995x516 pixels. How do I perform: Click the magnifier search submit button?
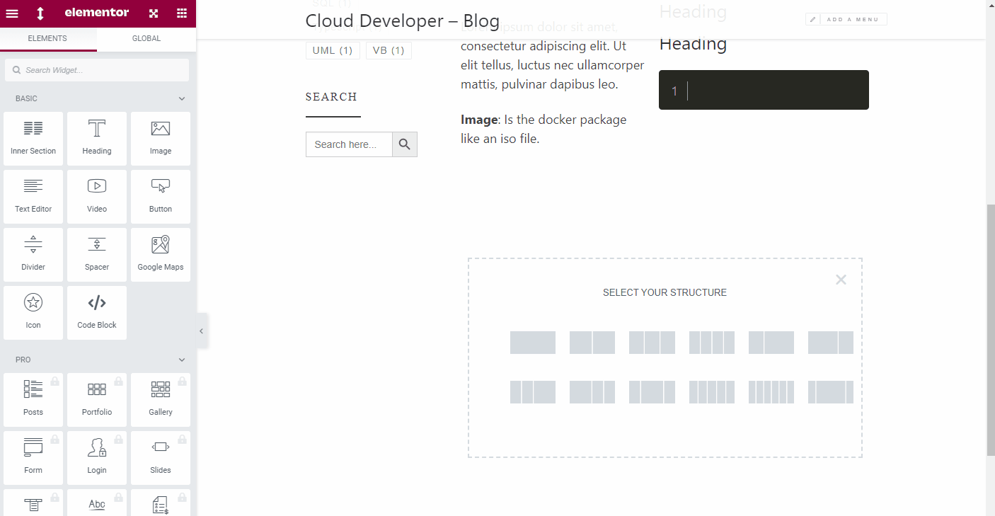coord(405,144)
